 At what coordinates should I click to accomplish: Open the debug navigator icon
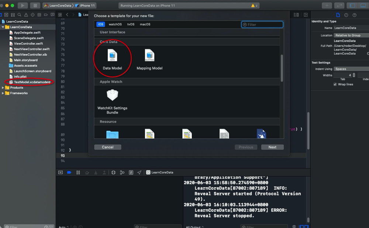(39, 15)
